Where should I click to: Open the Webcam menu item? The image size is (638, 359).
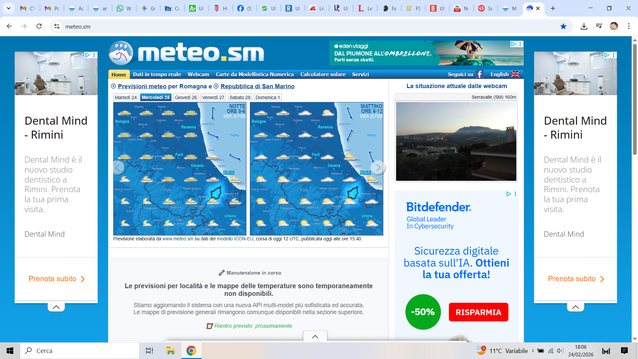(198, 74)
